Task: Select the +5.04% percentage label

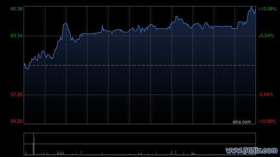Action: point(266,36)
